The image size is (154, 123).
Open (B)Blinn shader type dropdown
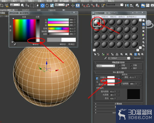click(x=105, y=66)
